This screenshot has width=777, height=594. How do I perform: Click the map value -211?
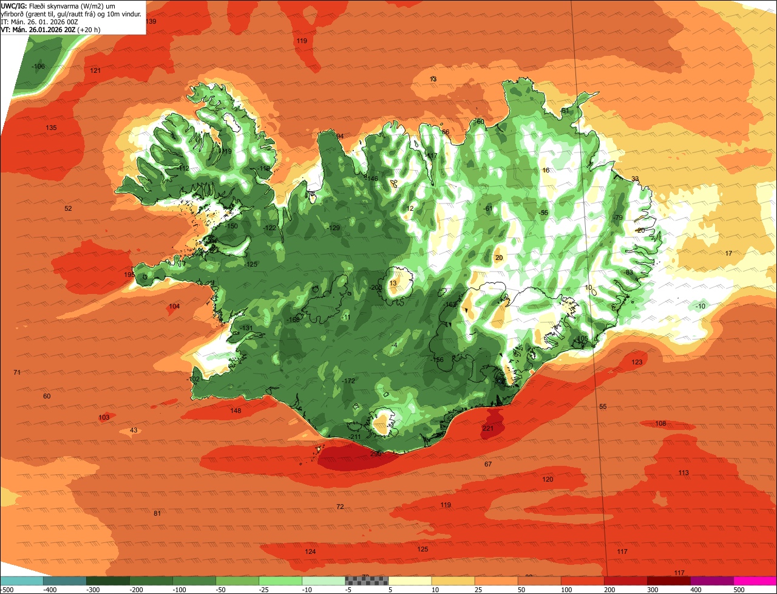click(355, 437)
